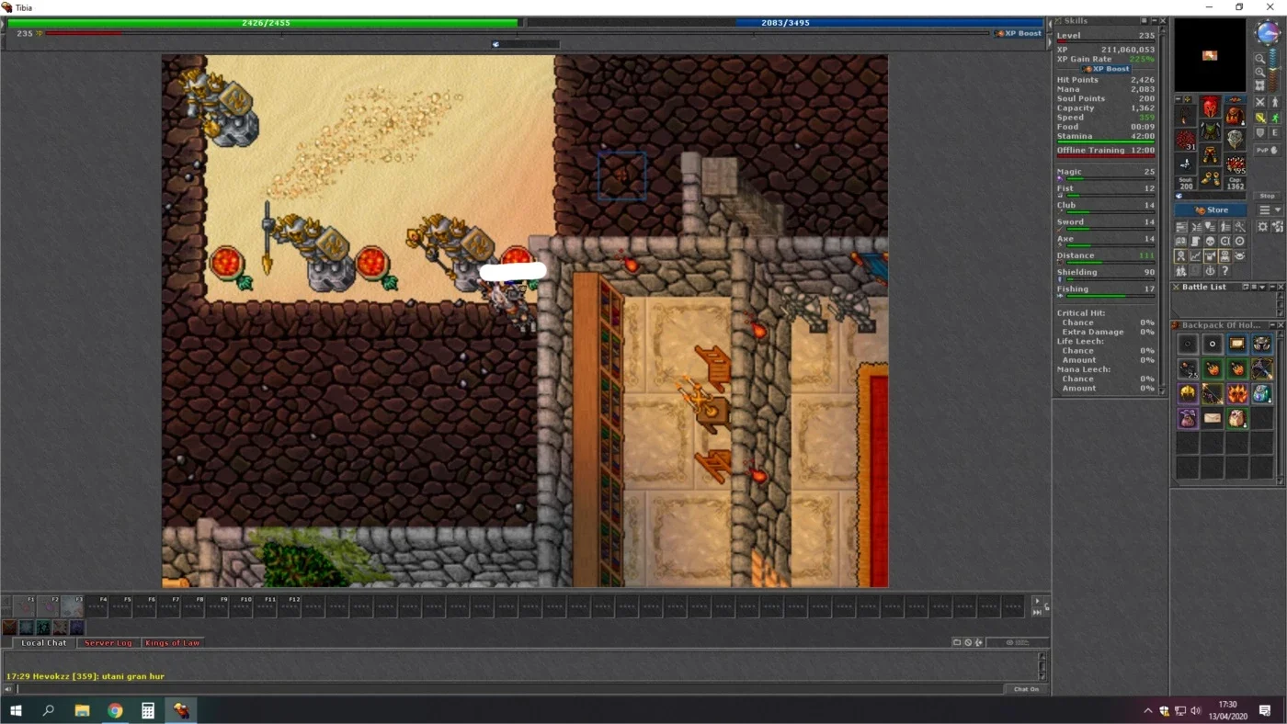Screen dimensions: 1287x724
Task: Click the helmet equipment slot
Action: 1210,107
